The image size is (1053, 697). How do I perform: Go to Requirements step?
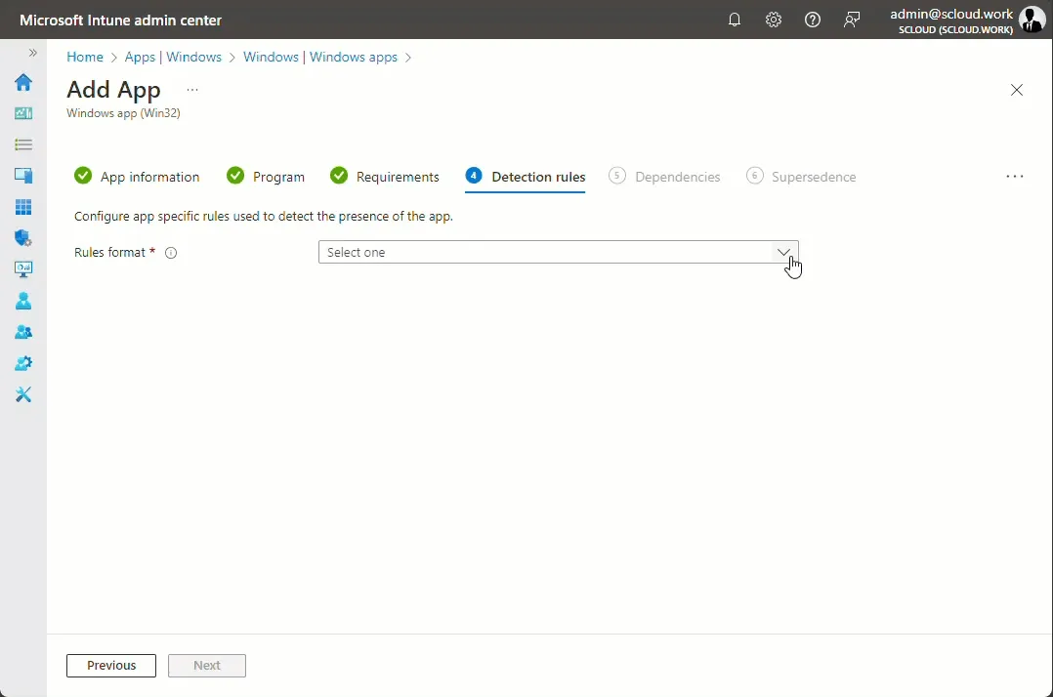[385, 177]
